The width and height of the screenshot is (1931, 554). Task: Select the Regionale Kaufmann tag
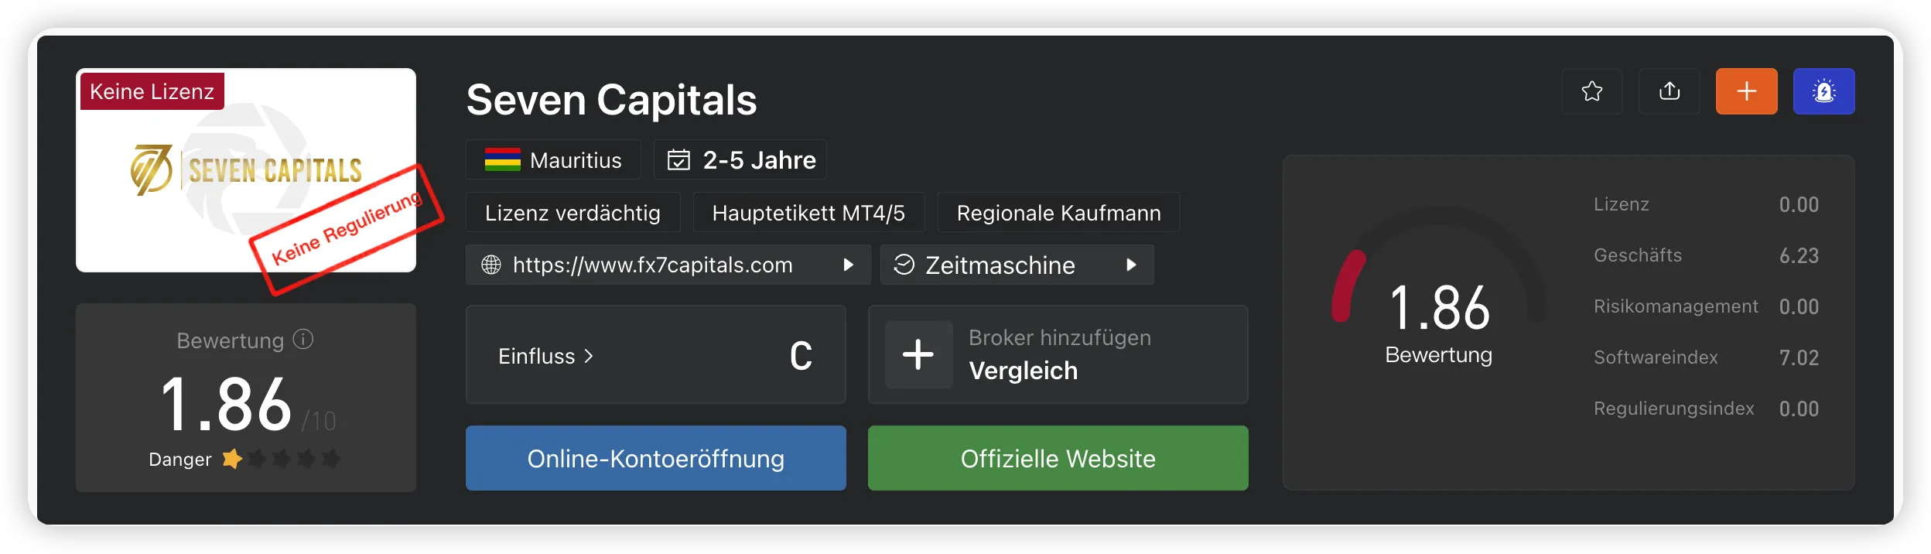[1058, 213]
